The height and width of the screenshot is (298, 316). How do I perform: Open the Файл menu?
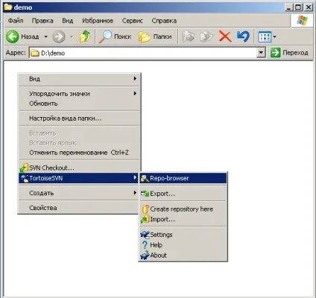coord(16,21)
